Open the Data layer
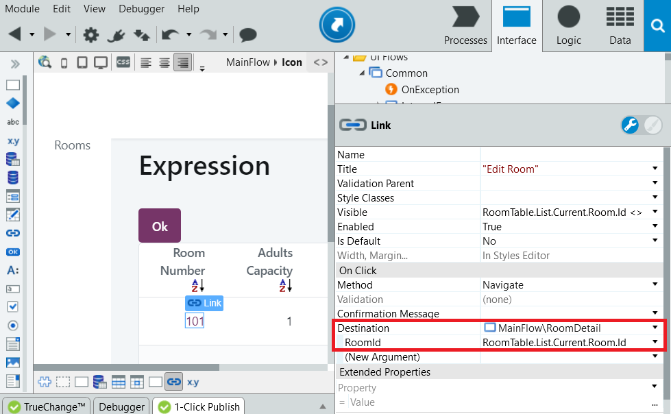 click(x=620, y=26)
